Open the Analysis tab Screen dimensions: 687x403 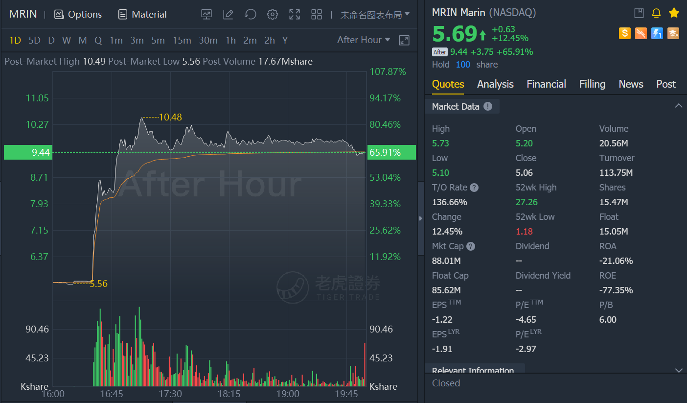495,84
